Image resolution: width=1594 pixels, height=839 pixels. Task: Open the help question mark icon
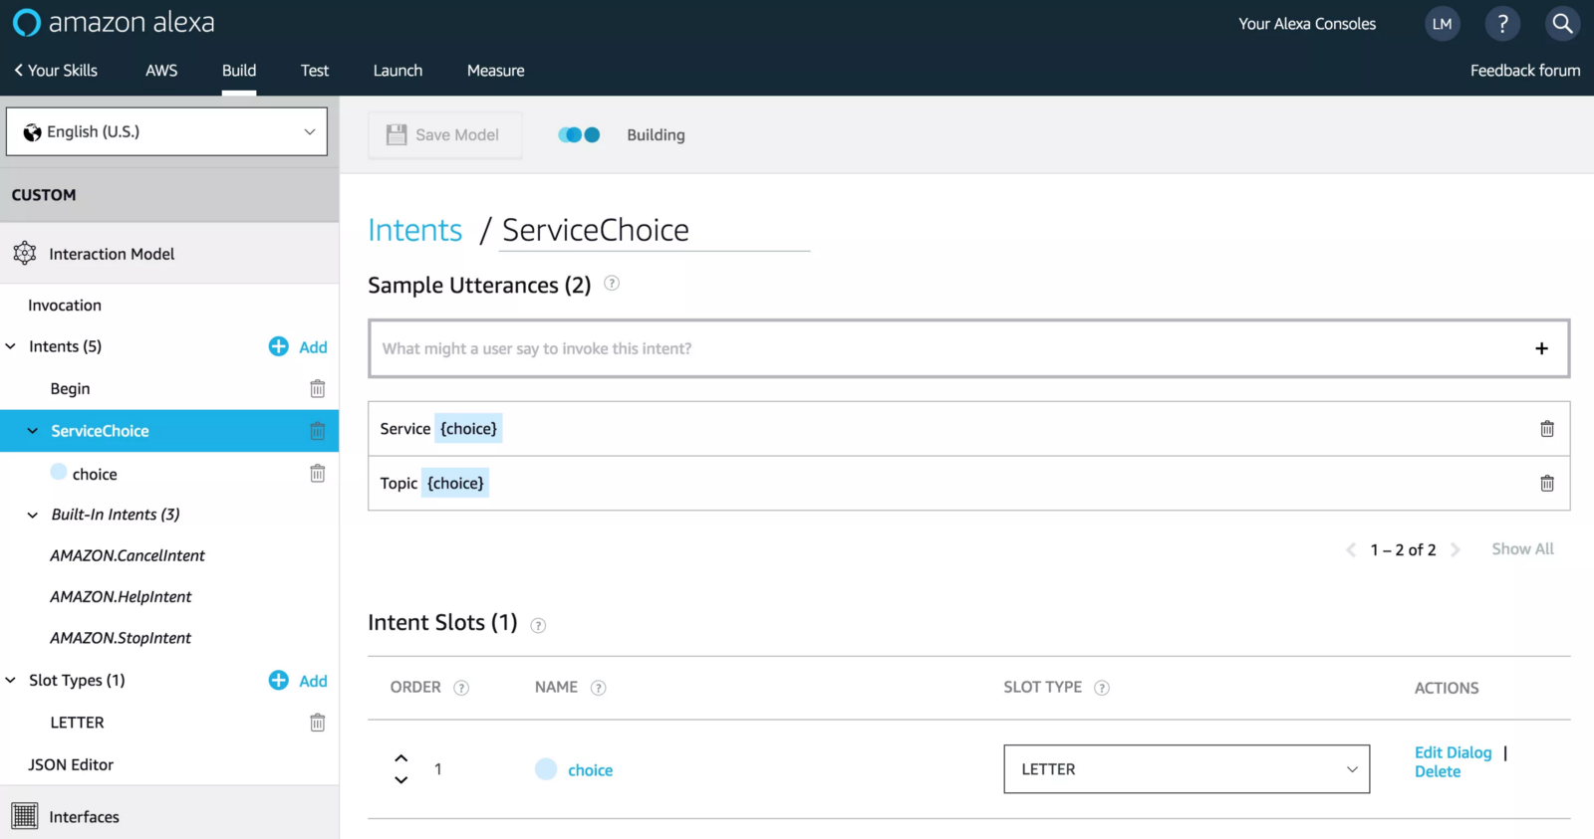click(x=1502, y=24)
